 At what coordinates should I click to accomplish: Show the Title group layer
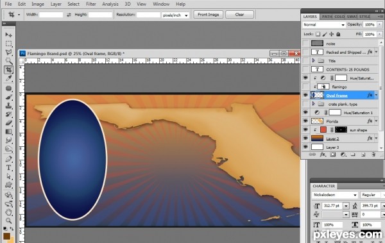[x=305, y=61]
